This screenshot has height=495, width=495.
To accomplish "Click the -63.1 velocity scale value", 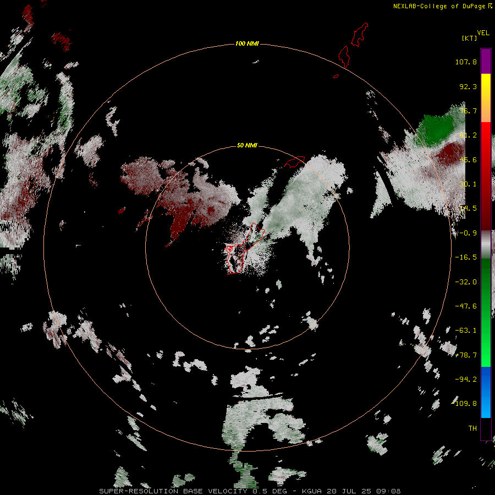I will (x=466, y=331).
